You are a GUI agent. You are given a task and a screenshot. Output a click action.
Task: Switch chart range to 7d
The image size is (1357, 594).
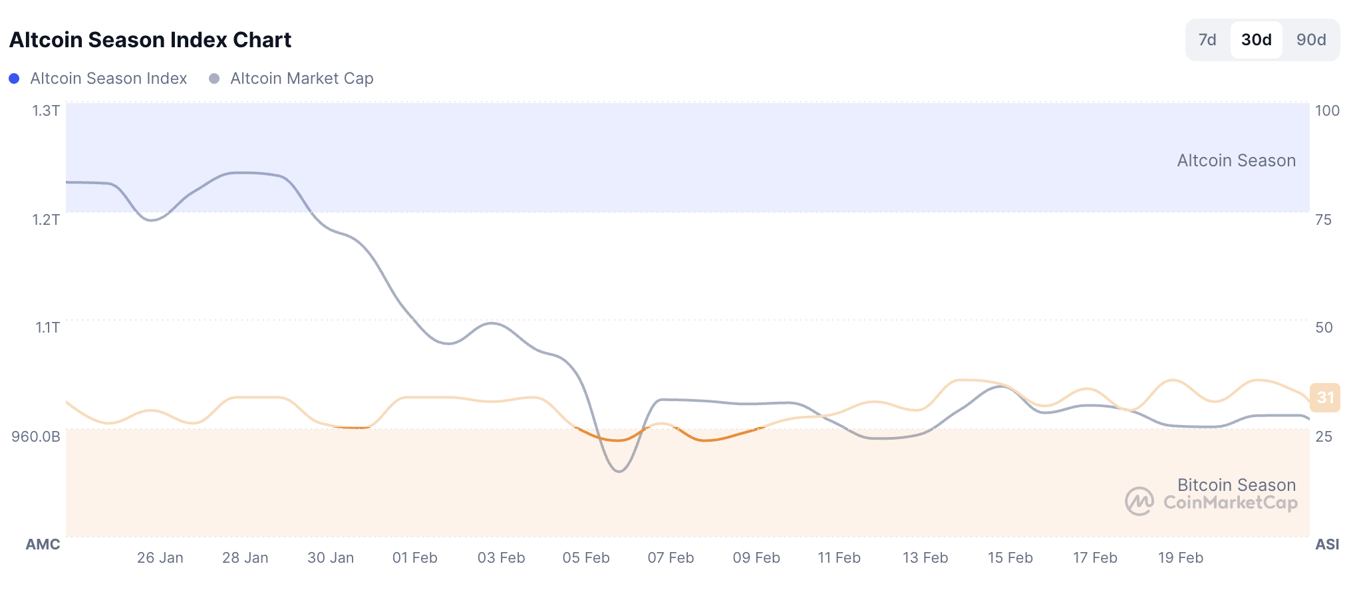1207,40
